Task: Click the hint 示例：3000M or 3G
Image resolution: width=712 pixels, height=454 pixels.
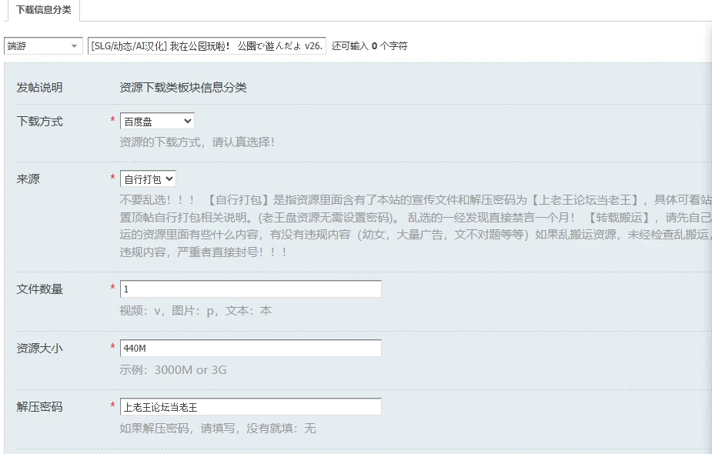Action: (173, 369)
